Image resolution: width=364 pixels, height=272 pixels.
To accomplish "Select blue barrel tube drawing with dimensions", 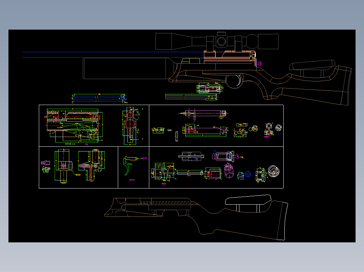I will point(99,98).
